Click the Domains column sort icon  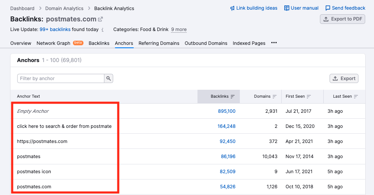(275, 96)
